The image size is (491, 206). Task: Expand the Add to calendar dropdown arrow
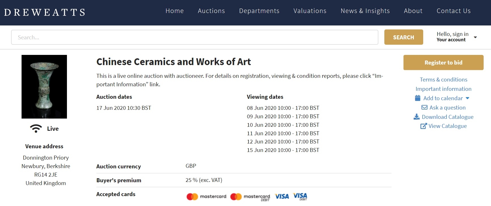[x=467, y=98]
